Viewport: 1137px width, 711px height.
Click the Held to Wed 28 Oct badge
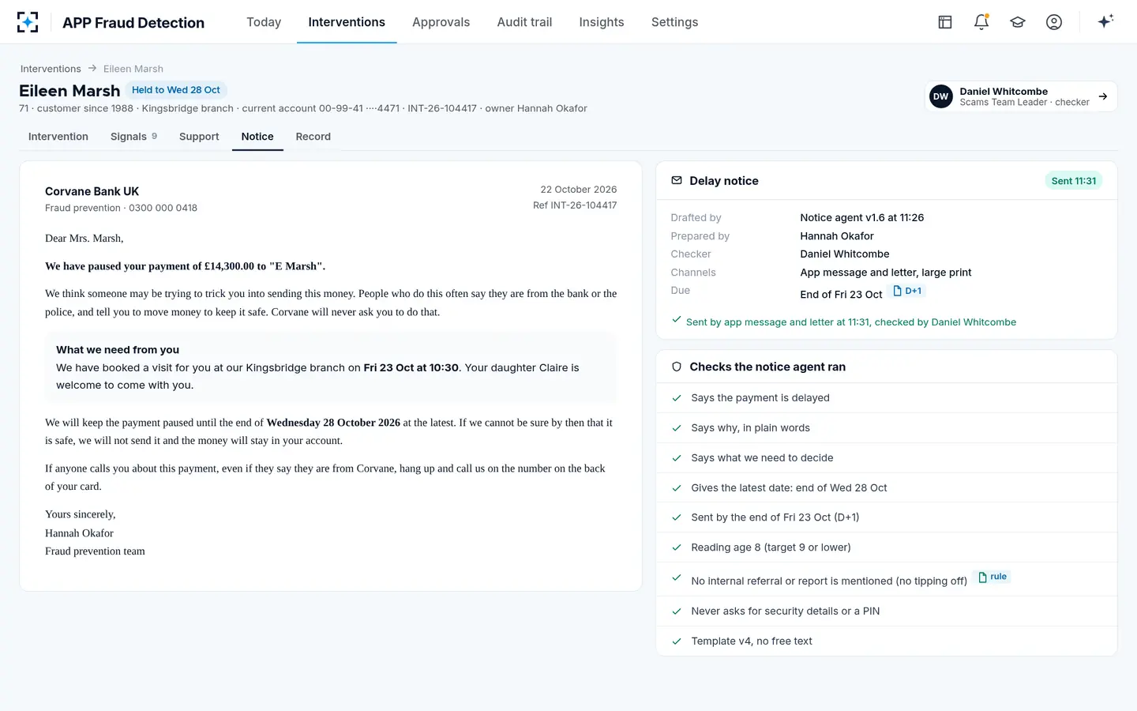click(x=176, y=90)
